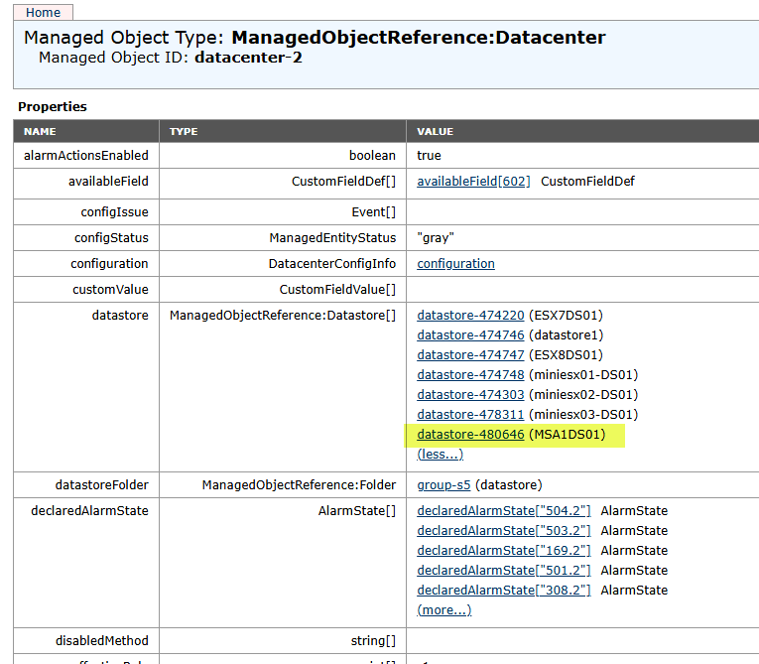Click datastore-474747 for ESX8DS01
This screenshot has width=759, height=664.
[470, 355]
